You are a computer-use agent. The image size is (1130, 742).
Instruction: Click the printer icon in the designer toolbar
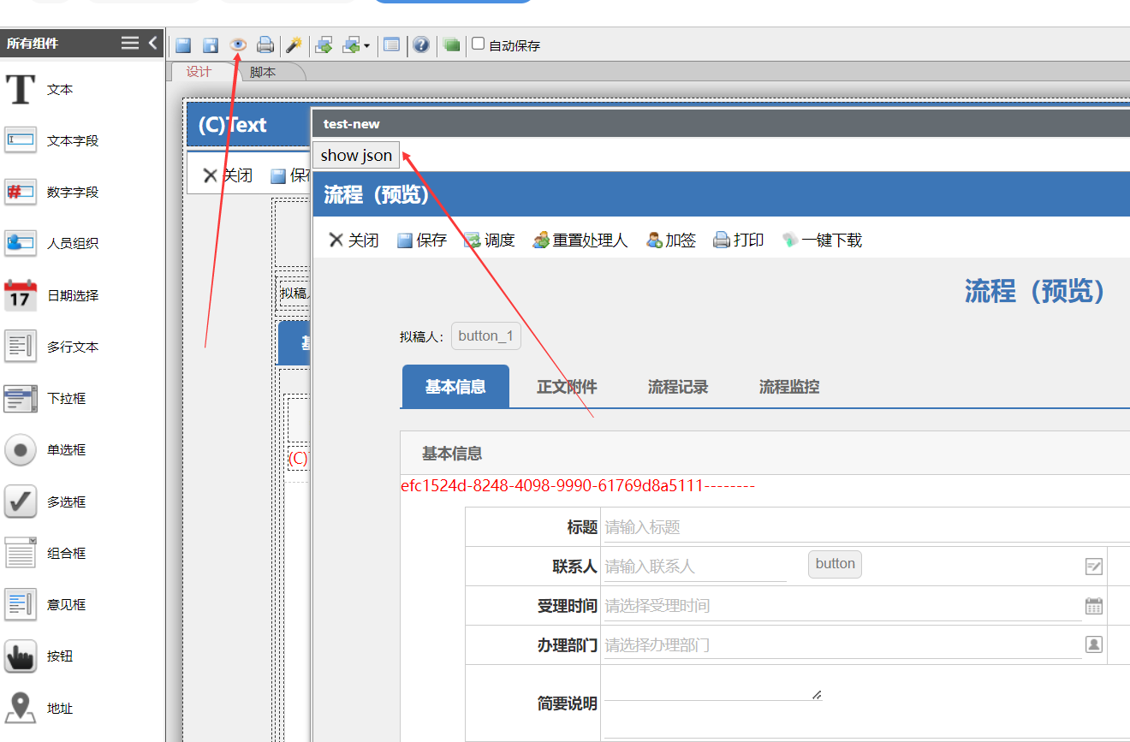265,45
